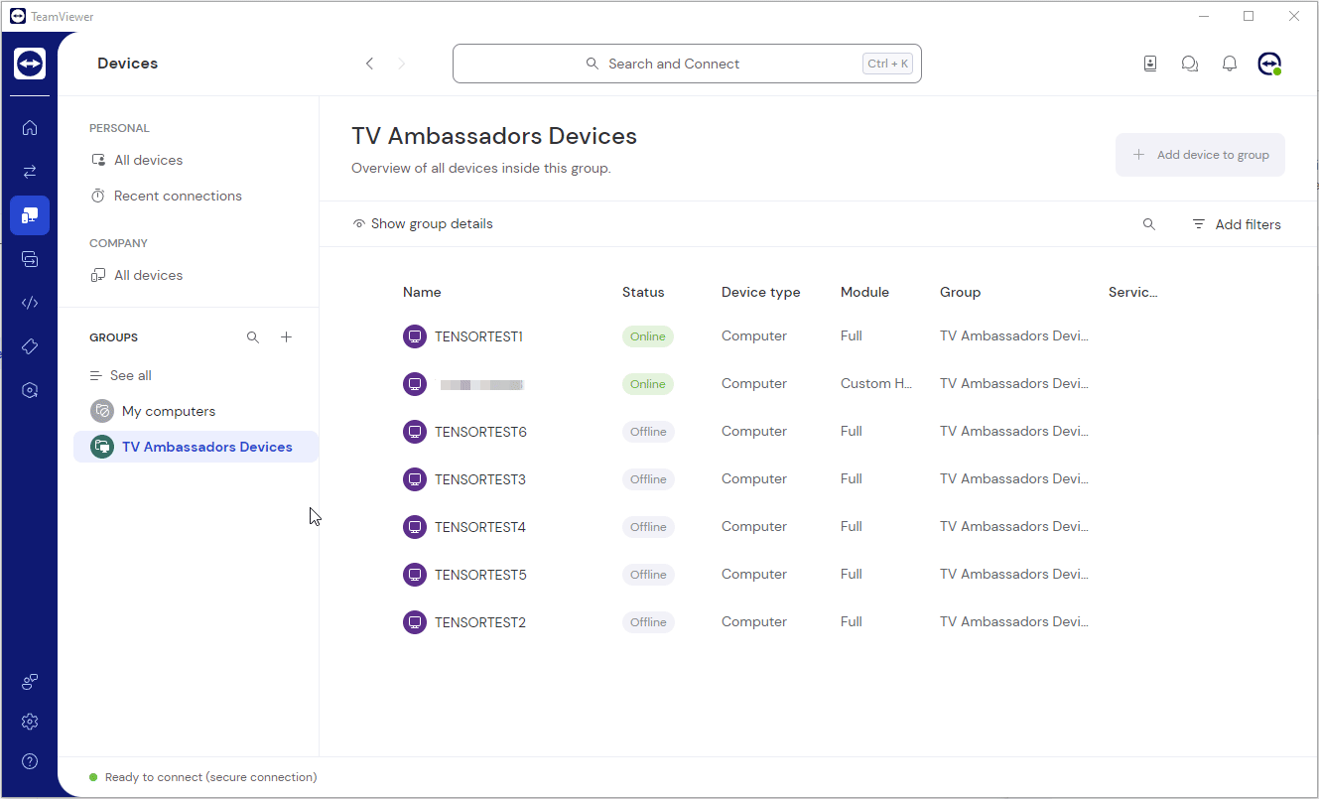Image resolution: width=1319 pixels, height=799 pixels.
Task: Click the TV Ambassadors Devices page heading
Action: [x=494, y=136]
